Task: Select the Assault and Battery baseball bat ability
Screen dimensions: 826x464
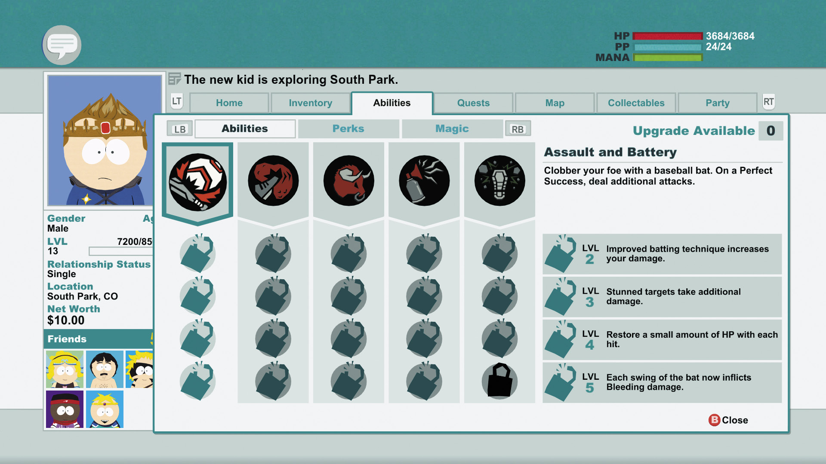Action: (198, 182)
